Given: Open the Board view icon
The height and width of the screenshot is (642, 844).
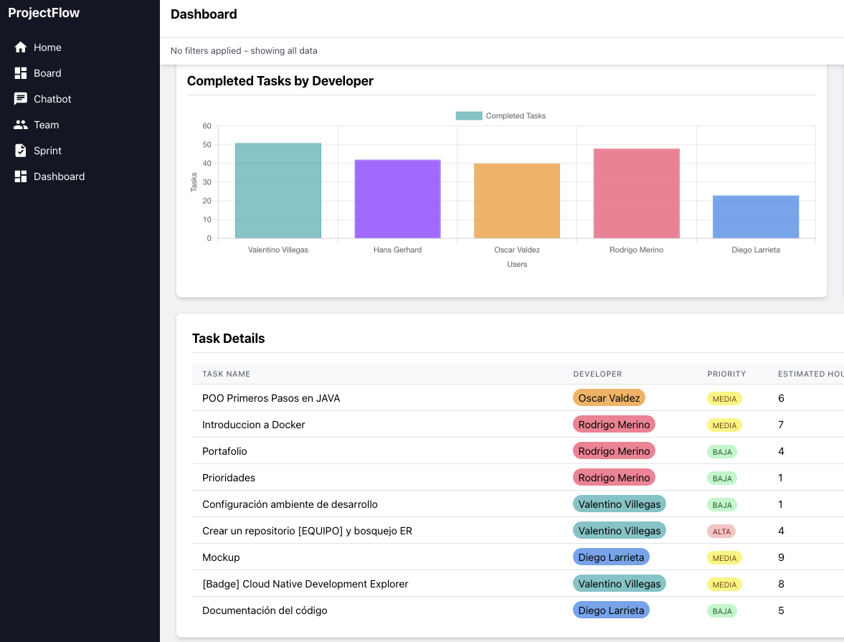Looking at the screenshot, I should (x=20, y=72).
